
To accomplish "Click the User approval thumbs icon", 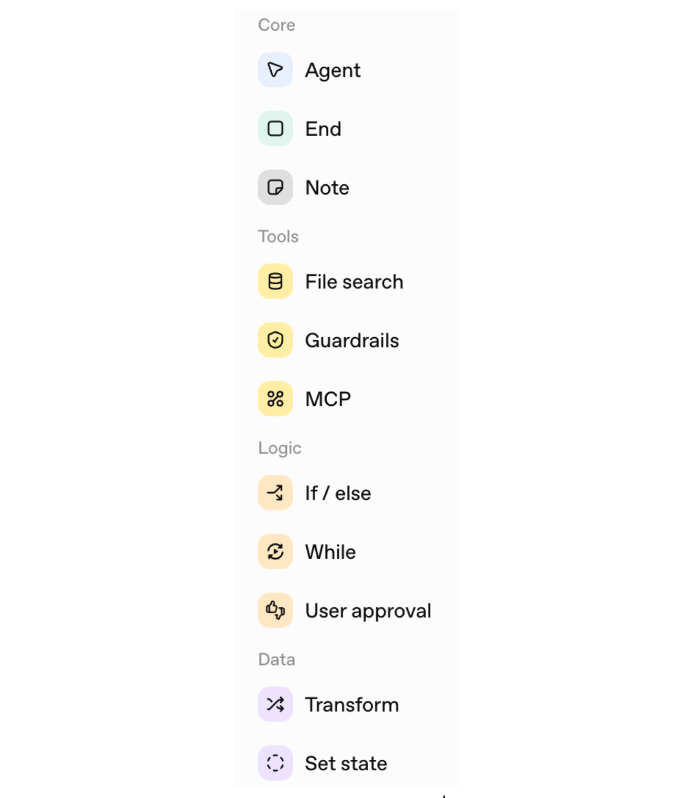I will [275, 610].
